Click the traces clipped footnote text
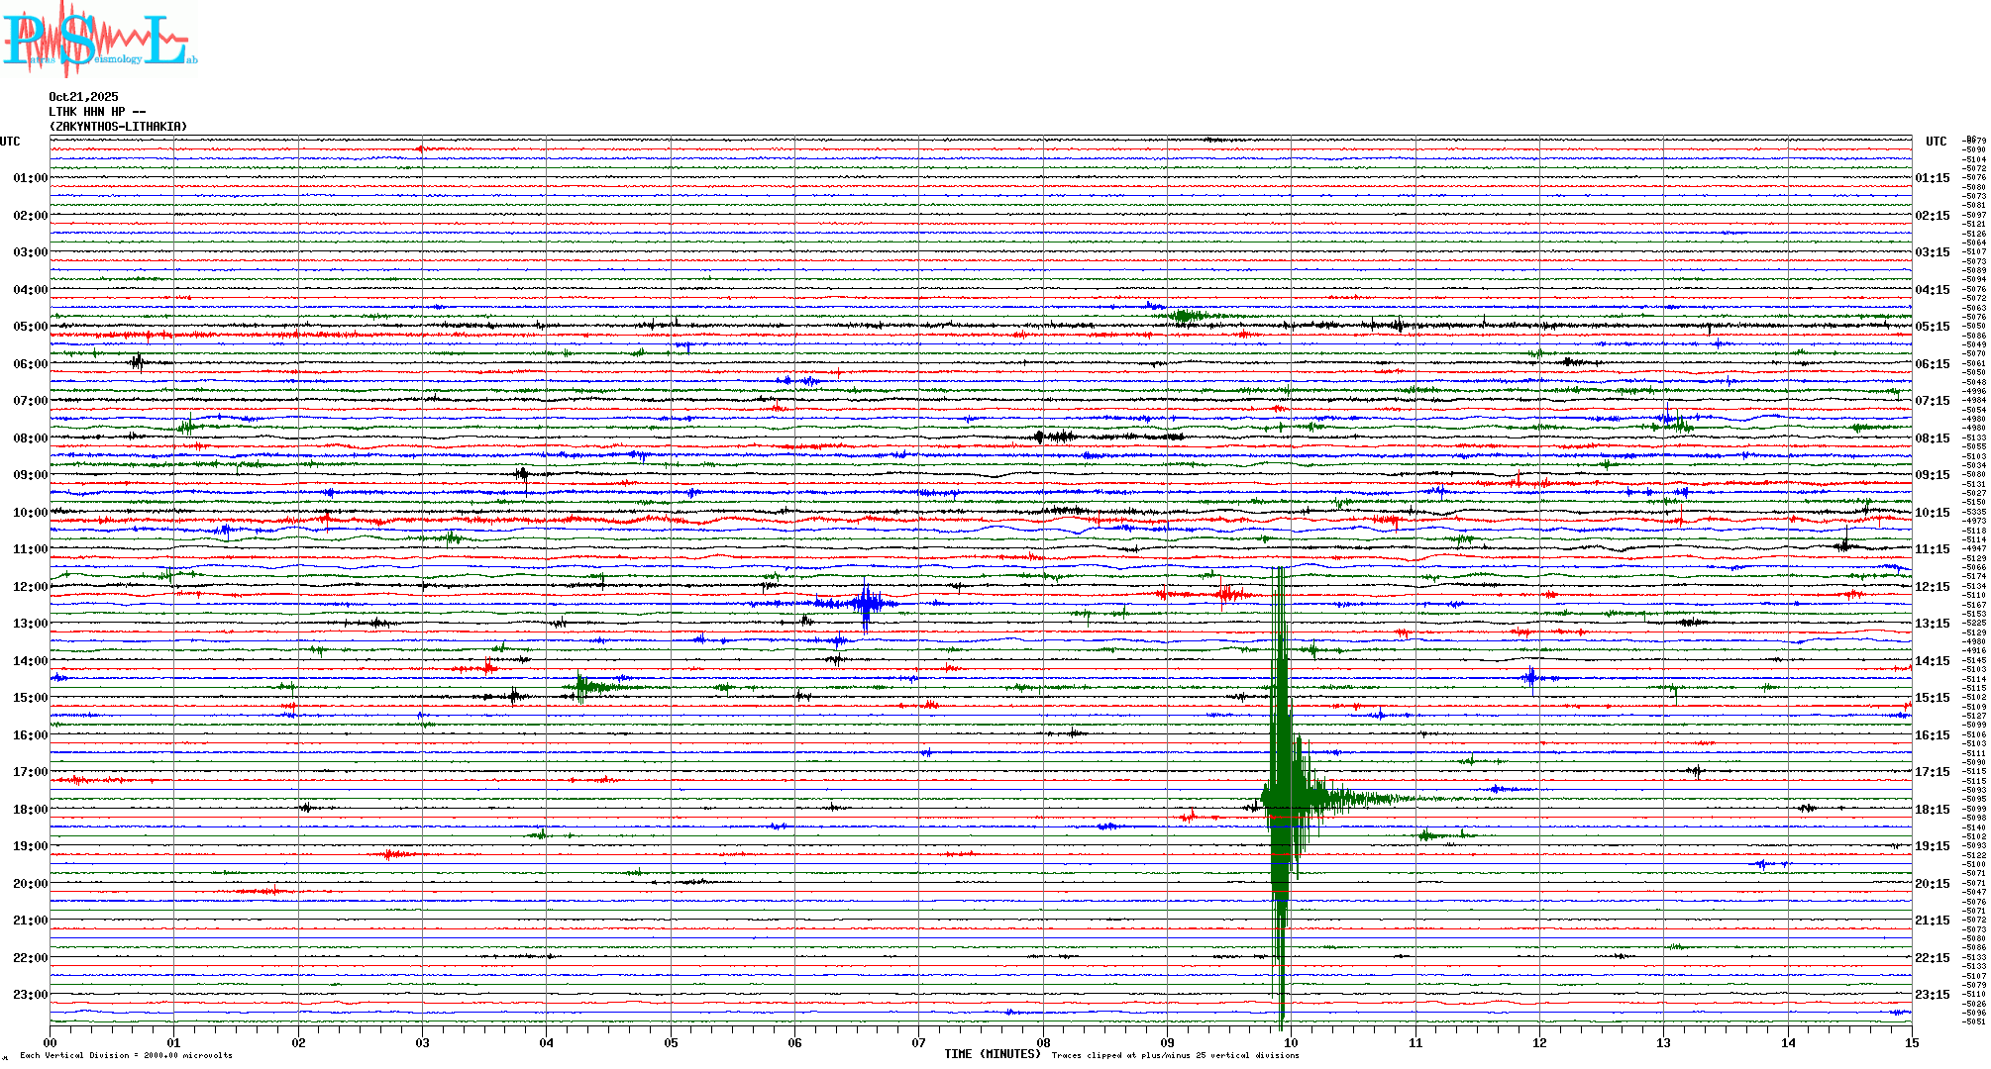The height and width of the screenshot is (1069, 1991). click(x=1175, y=1055)
